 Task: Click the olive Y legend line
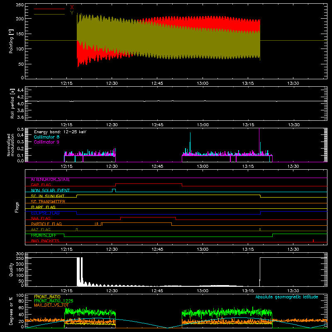pos(49,14)
